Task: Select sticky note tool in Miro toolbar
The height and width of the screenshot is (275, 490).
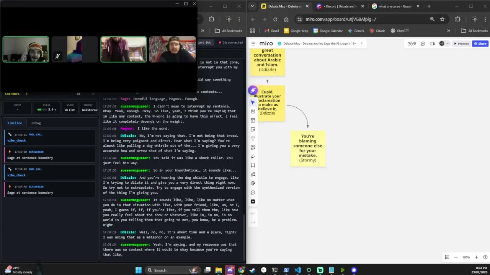Action: [x=253, y=129]
